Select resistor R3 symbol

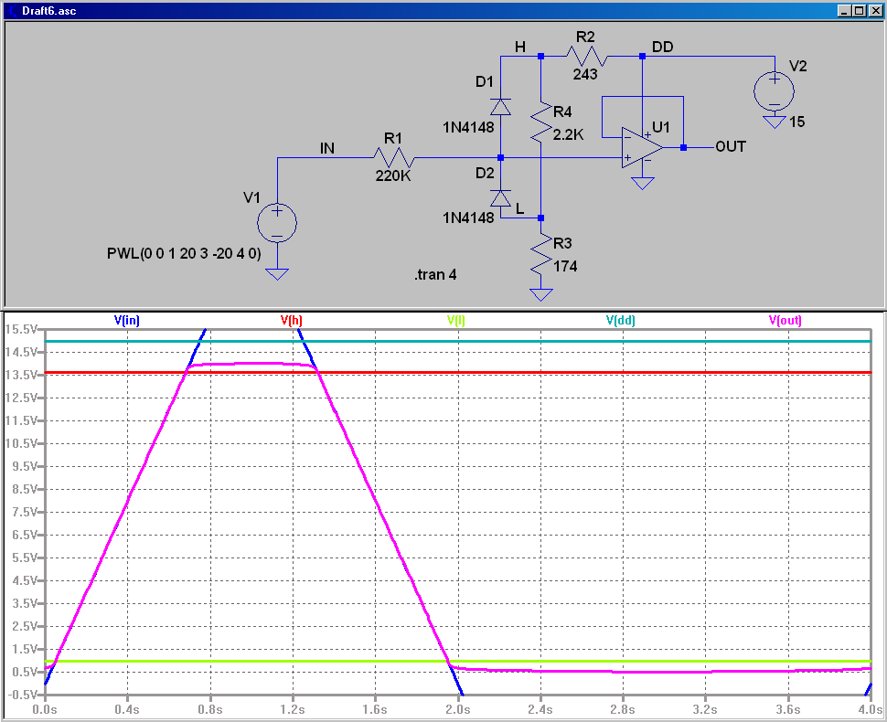point(540,253)
